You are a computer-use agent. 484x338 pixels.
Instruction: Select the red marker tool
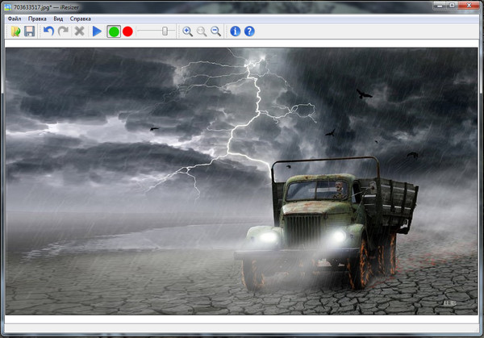tap(127, 31)
